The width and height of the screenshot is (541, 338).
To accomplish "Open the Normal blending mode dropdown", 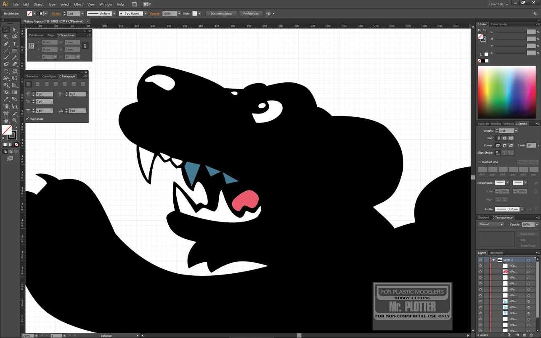I will (x=491, y=224).
